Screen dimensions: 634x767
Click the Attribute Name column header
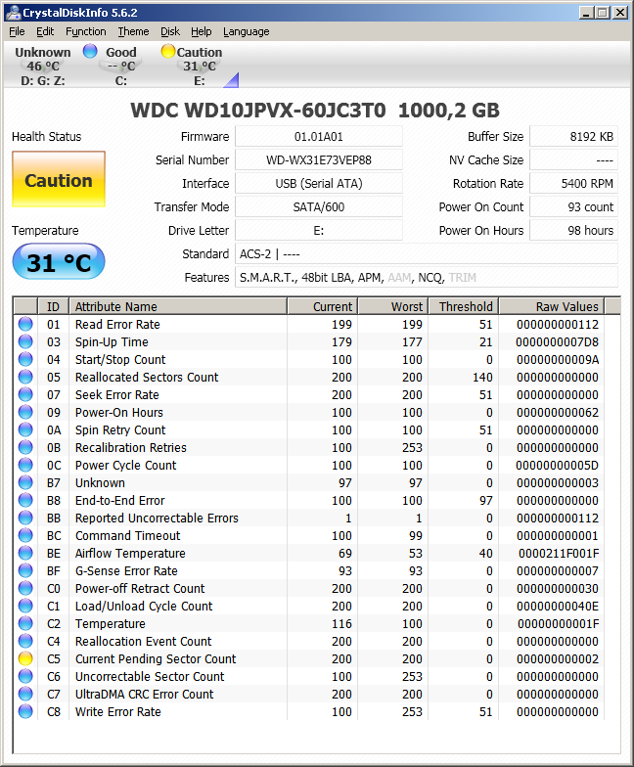(x=178, y=307)
